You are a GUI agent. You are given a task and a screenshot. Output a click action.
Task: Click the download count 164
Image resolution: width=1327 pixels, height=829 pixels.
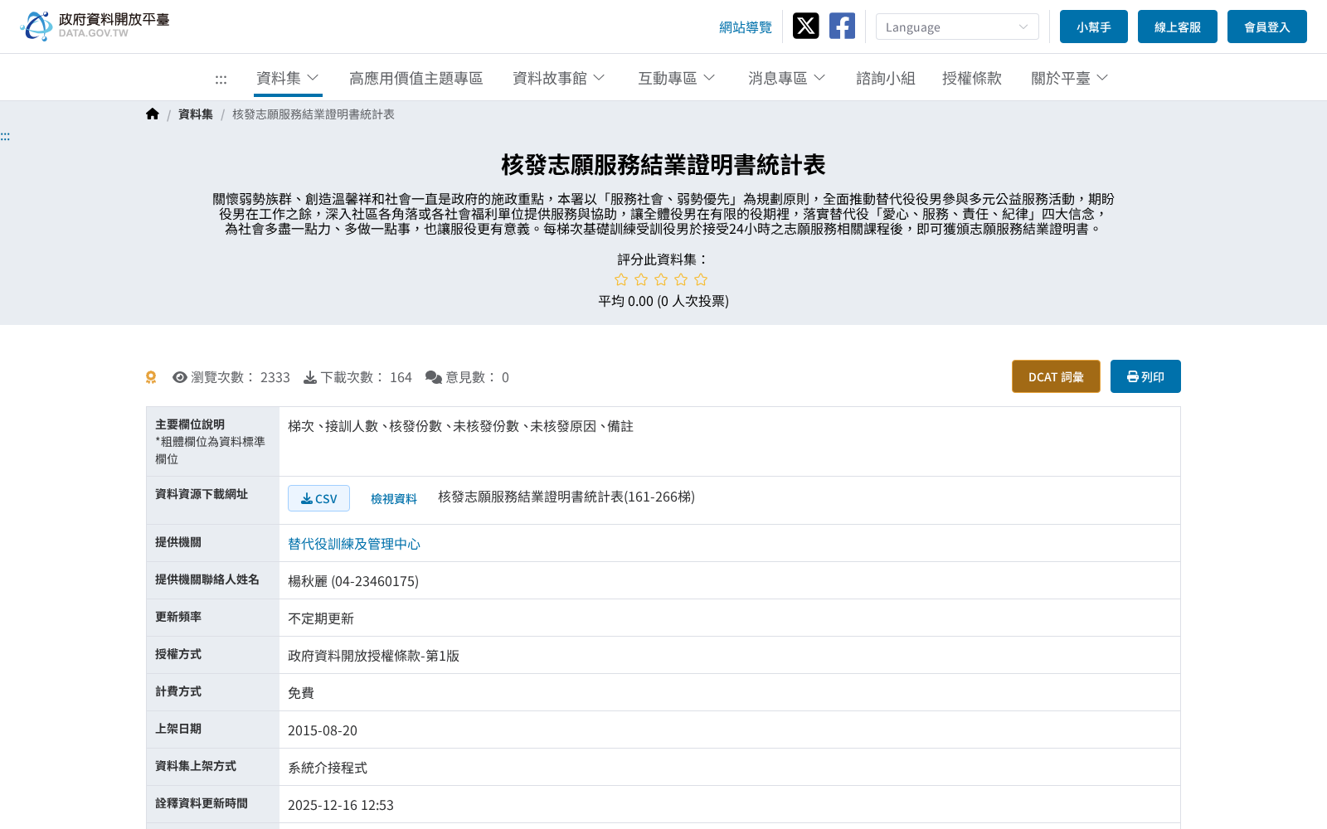pos(401,377)
